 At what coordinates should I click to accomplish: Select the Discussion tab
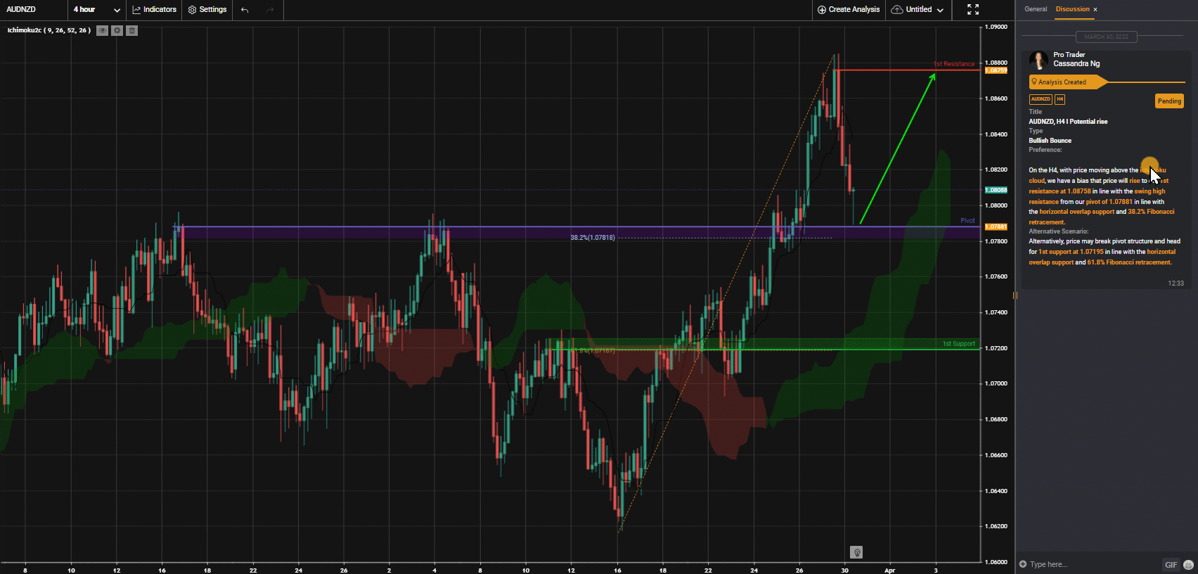(x=1072, y=9)
